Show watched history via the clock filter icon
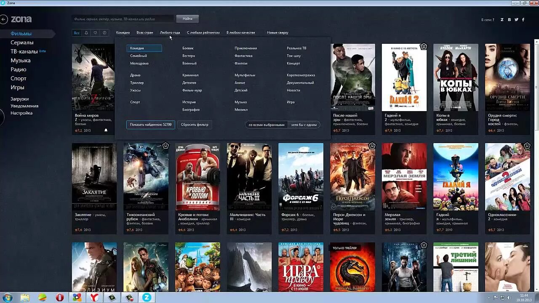 [x=104, y=32]
